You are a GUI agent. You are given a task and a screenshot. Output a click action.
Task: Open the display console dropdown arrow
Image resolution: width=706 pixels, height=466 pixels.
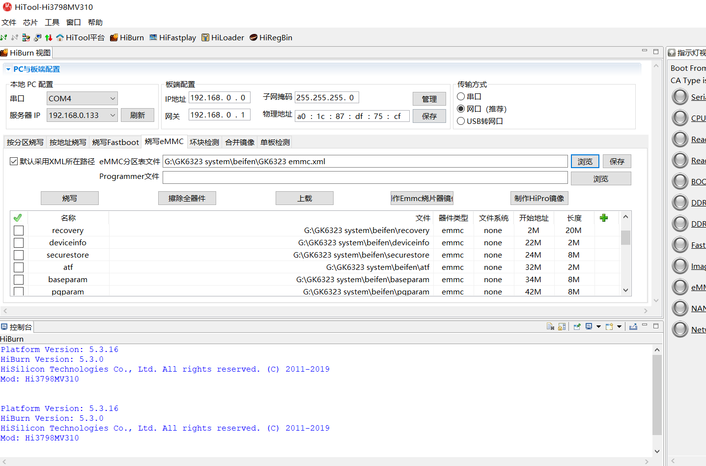[598, 326]
